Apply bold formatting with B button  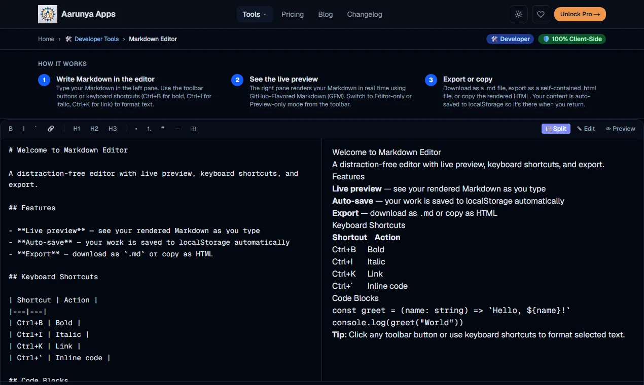click(x=11, y=129)
